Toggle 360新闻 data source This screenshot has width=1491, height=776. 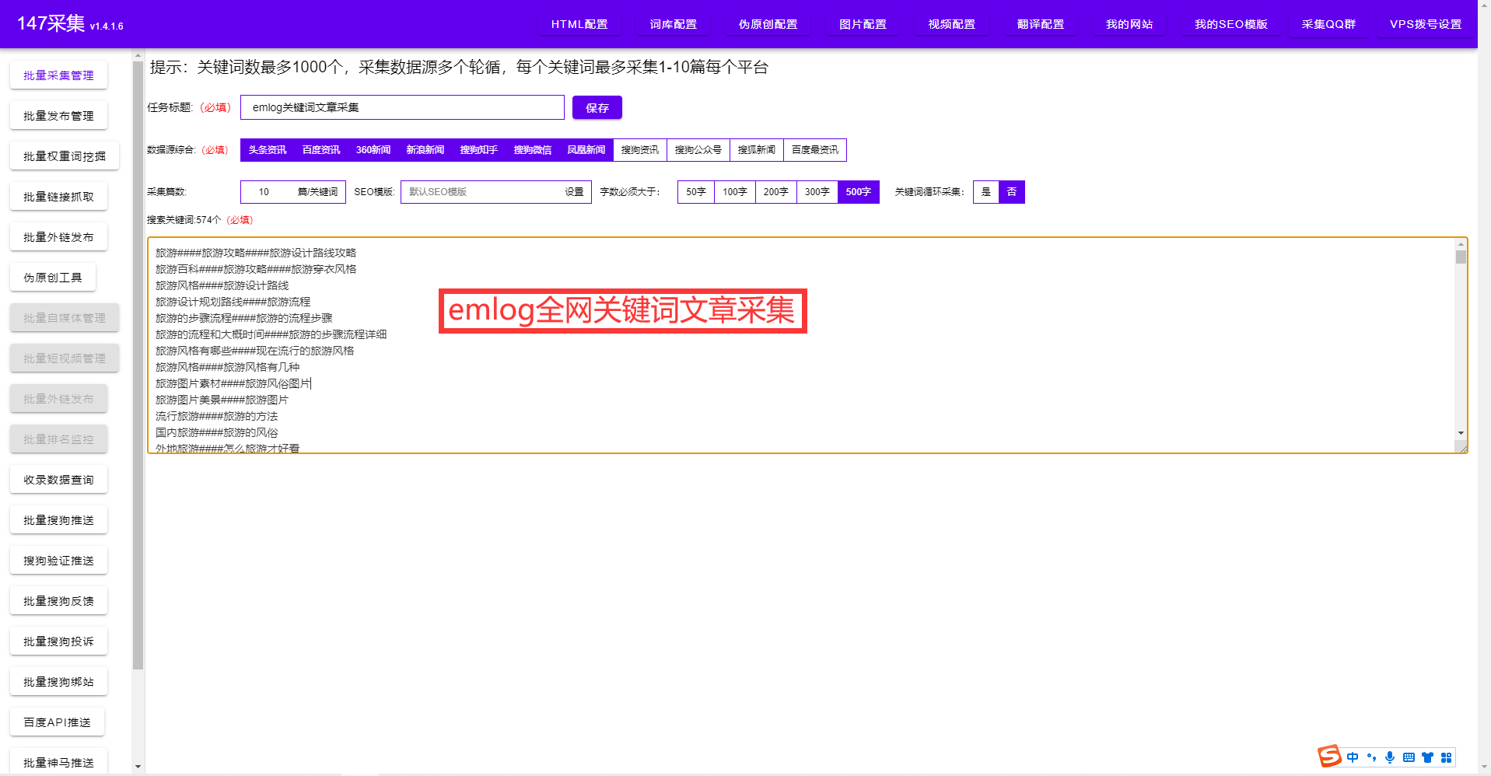[373, 150]
